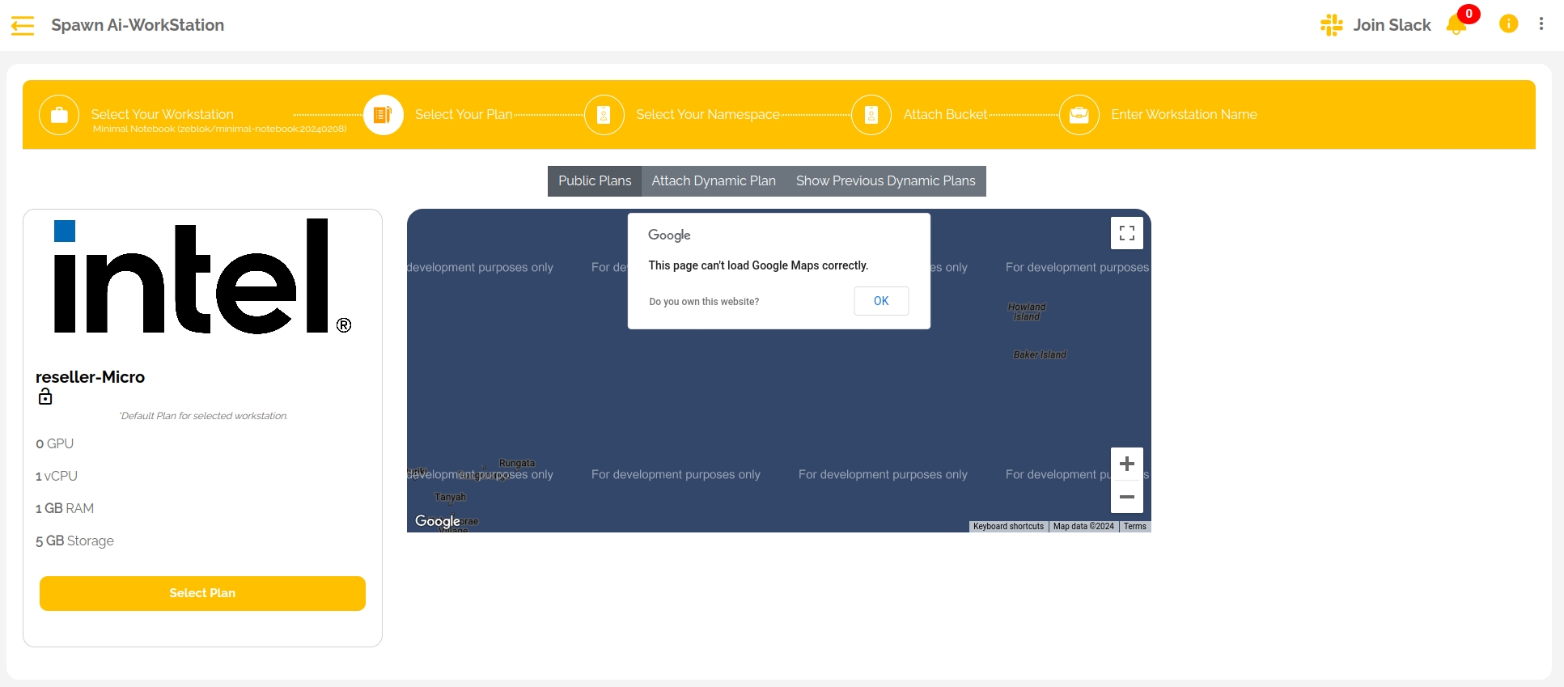Open the map Keyboard shortcuts
This screenshot has width=1564, height=687.
pyautogui.click(x=1008, y=527)
